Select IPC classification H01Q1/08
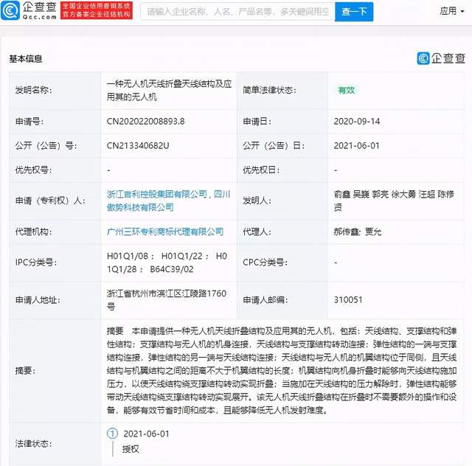Screen dimensions: 472x466 (x=128, y=256)
